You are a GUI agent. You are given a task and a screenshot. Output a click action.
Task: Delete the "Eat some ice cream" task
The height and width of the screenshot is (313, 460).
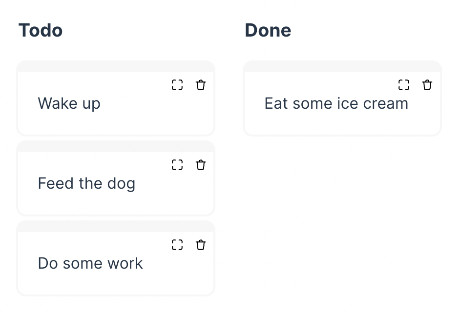point(427,85)
